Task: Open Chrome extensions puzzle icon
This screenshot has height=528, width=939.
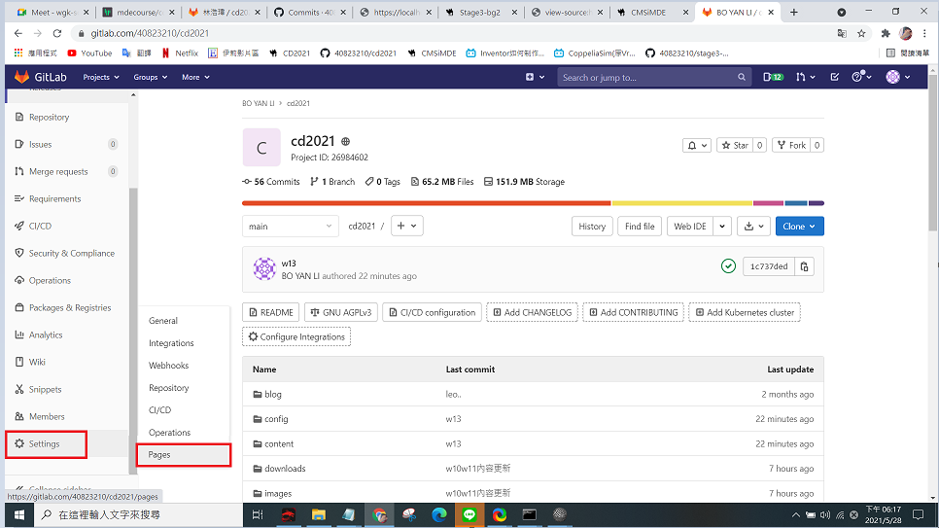Action: 886,34
